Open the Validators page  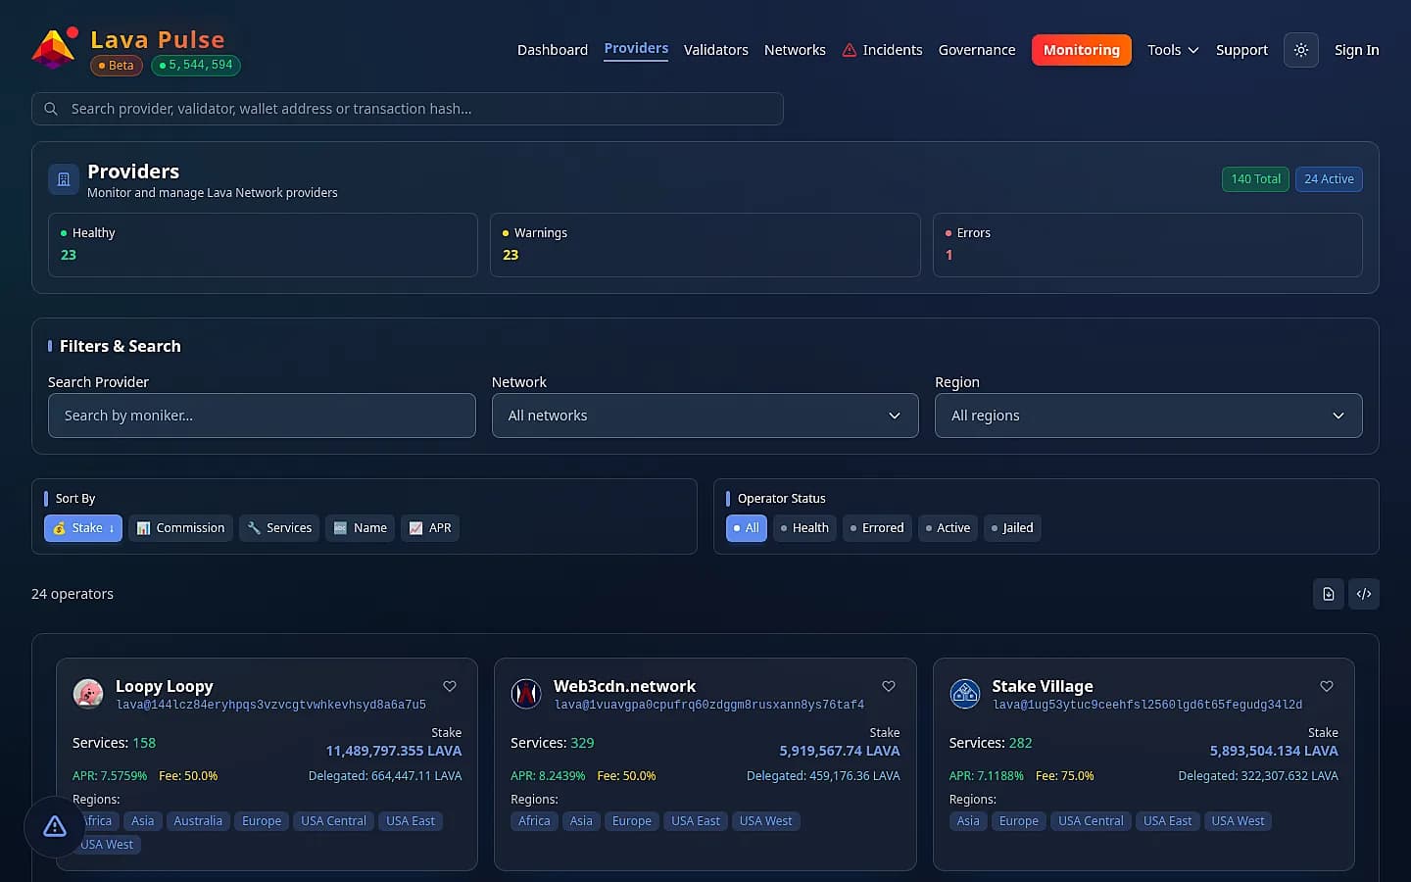tap(716, 50)
